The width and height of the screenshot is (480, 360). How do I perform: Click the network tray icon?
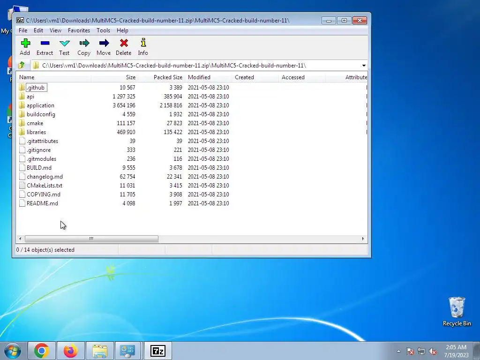(x=421, y=351)
